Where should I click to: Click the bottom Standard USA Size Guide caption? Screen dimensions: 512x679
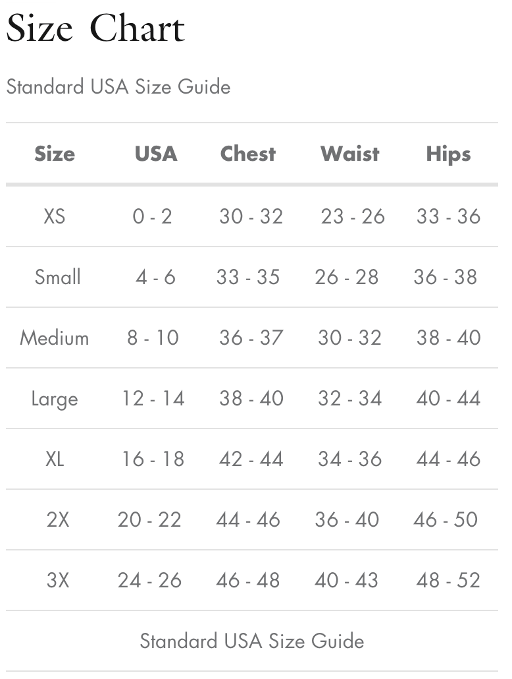(252, 641)
